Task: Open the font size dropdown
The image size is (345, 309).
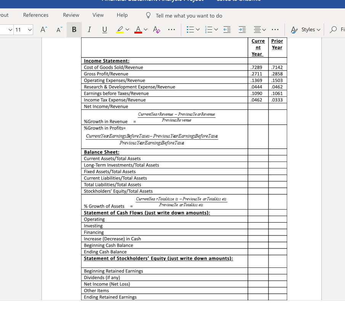Action: (23, 29)
